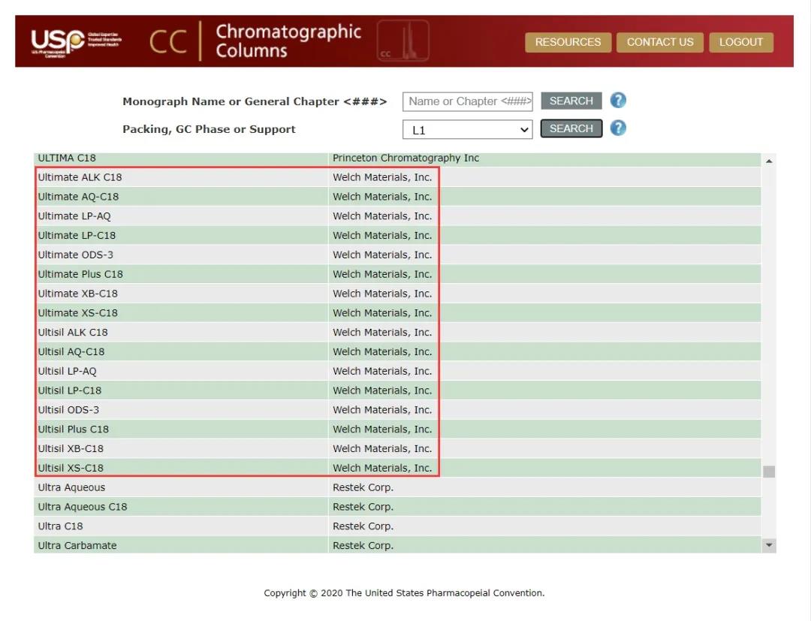The height and width of the screenshot is (621, 811).
Task: Select the Ultisil XS-C18 entry
Action: point(71,468)
